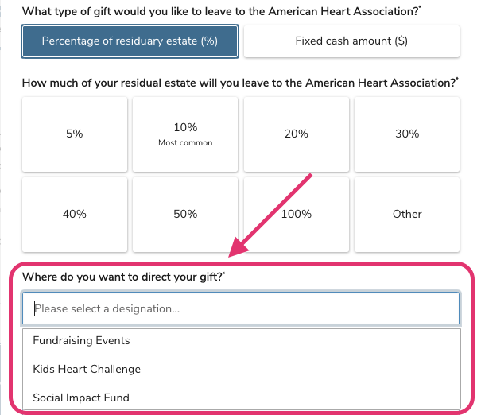Image resolution: width=481 pixels, height=415 pixels.
Task: Pick the 40% estate share
Action: [x=75, y=214]
